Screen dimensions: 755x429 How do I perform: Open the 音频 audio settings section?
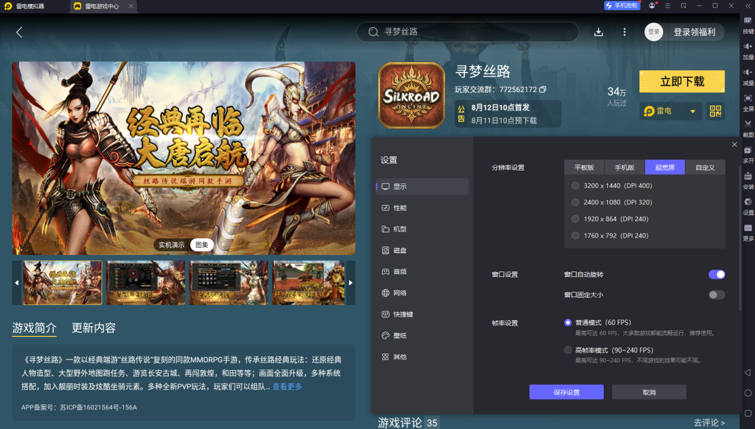(x=422, y=272)
